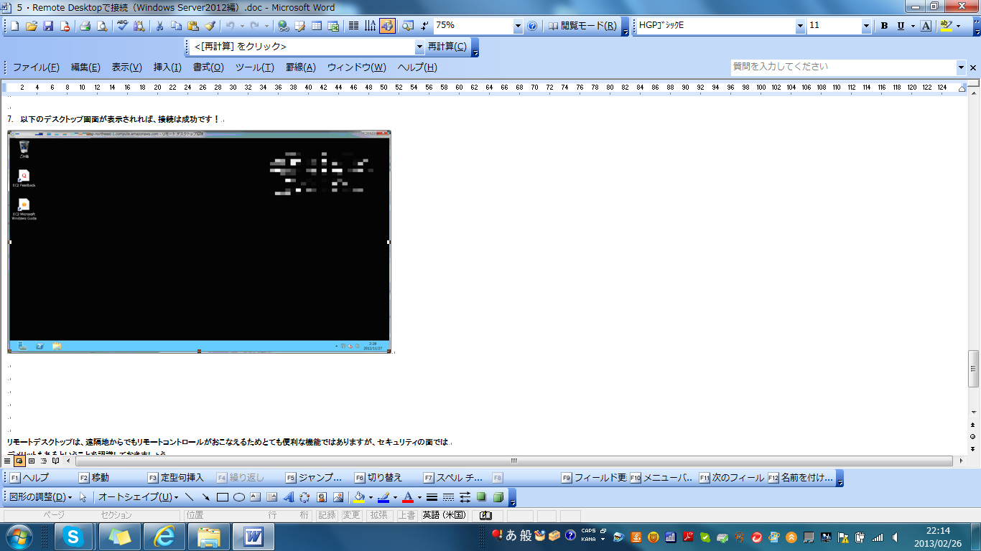Choose dash style on the drawing toolbar
Image resolution: width=981 pixels, height=551 pixels.
point(448,497)
